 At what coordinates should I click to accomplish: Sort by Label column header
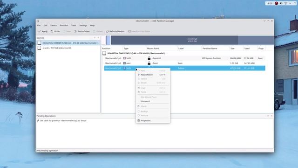[x=190, y=49]
